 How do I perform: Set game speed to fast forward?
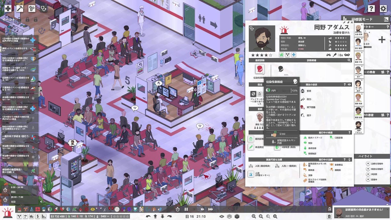click(202, 209)
